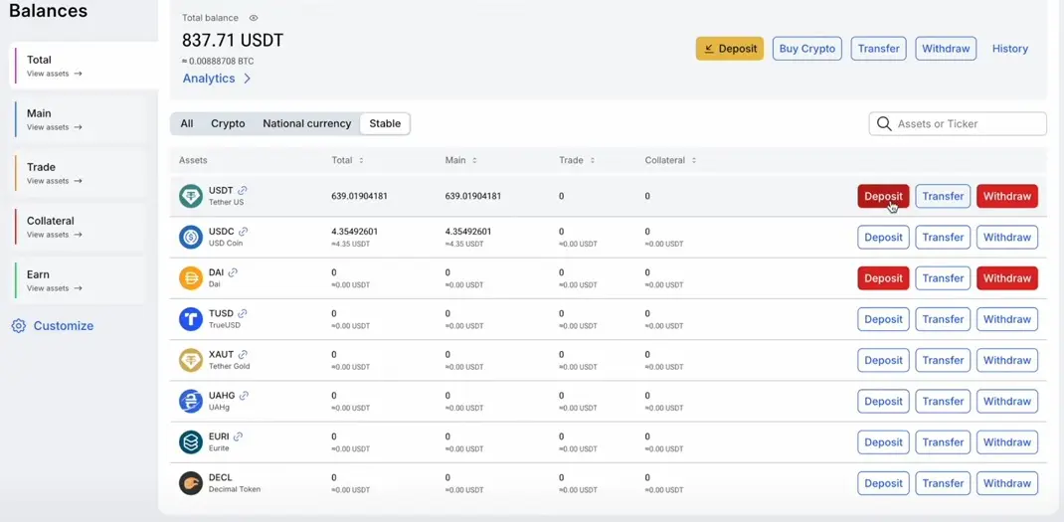Click Withdraw in the XAUT row
1064x522 pixels.
(x=1007, y=361)
